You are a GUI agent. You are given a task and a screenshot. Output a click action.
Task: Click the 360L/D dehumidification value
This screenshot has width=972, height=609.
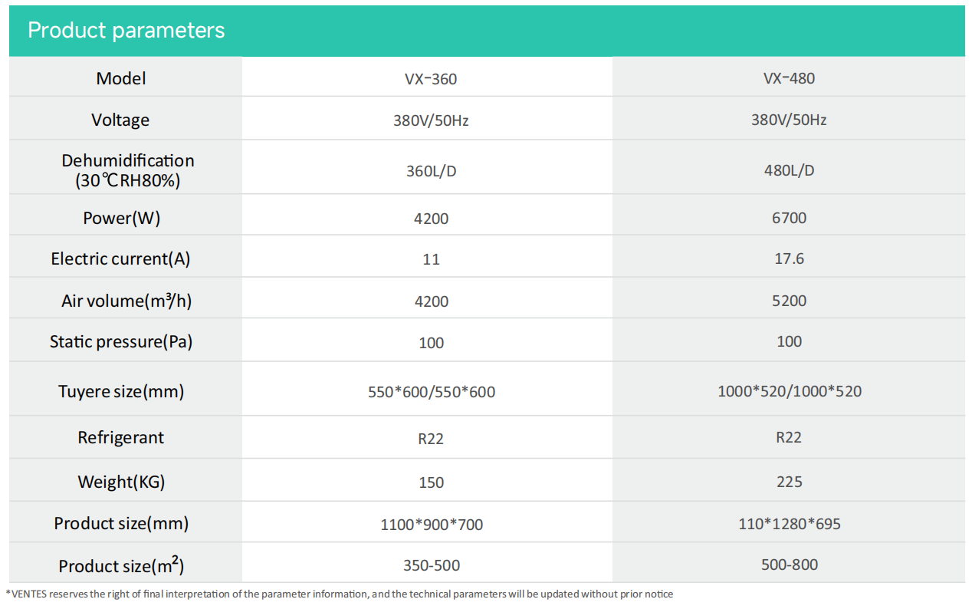(x=431, y=171)
